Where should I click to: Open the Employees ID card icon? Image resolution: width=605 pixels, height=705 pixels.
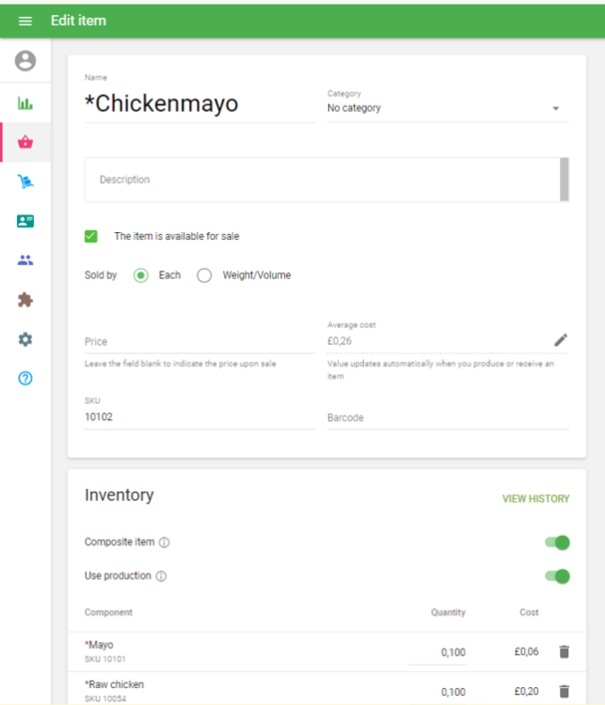coord(25,221)
